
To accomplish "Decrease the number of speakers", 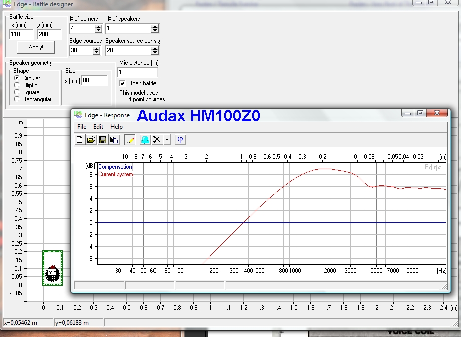I will coord(155,30).
